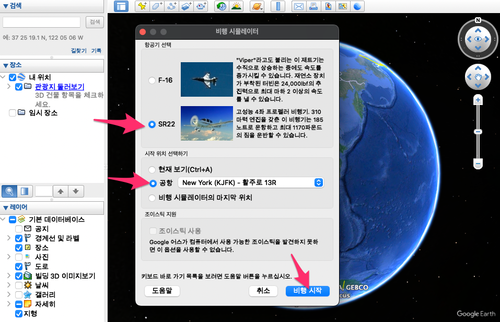The height and width of the screenshot is (322, 500).
Task: Add a path from the toolbar
Action: (x=171, y=6)
